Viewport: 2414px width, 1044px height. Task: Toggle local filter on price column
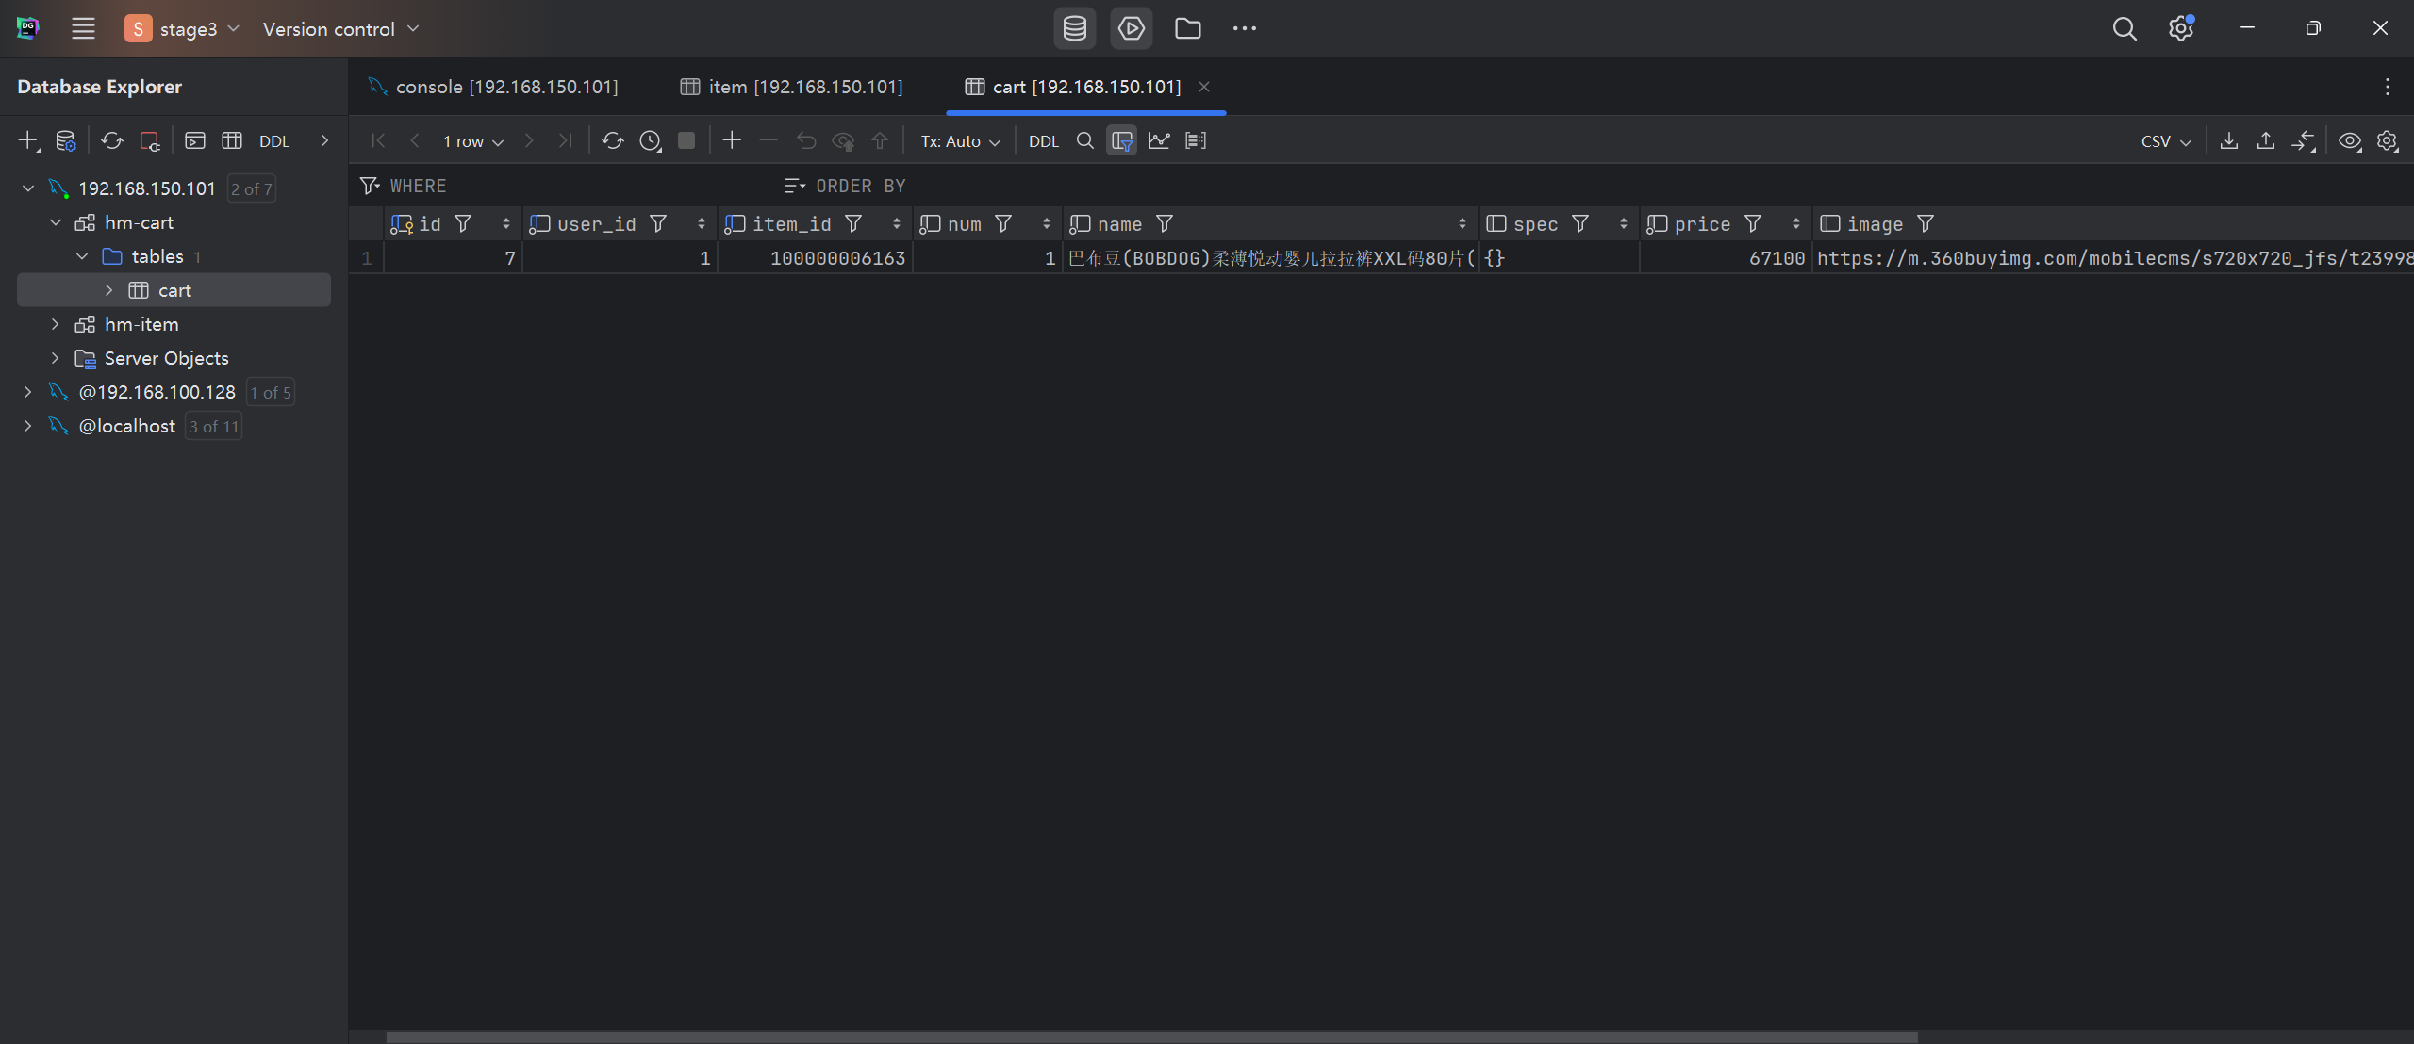(1753, 224)
